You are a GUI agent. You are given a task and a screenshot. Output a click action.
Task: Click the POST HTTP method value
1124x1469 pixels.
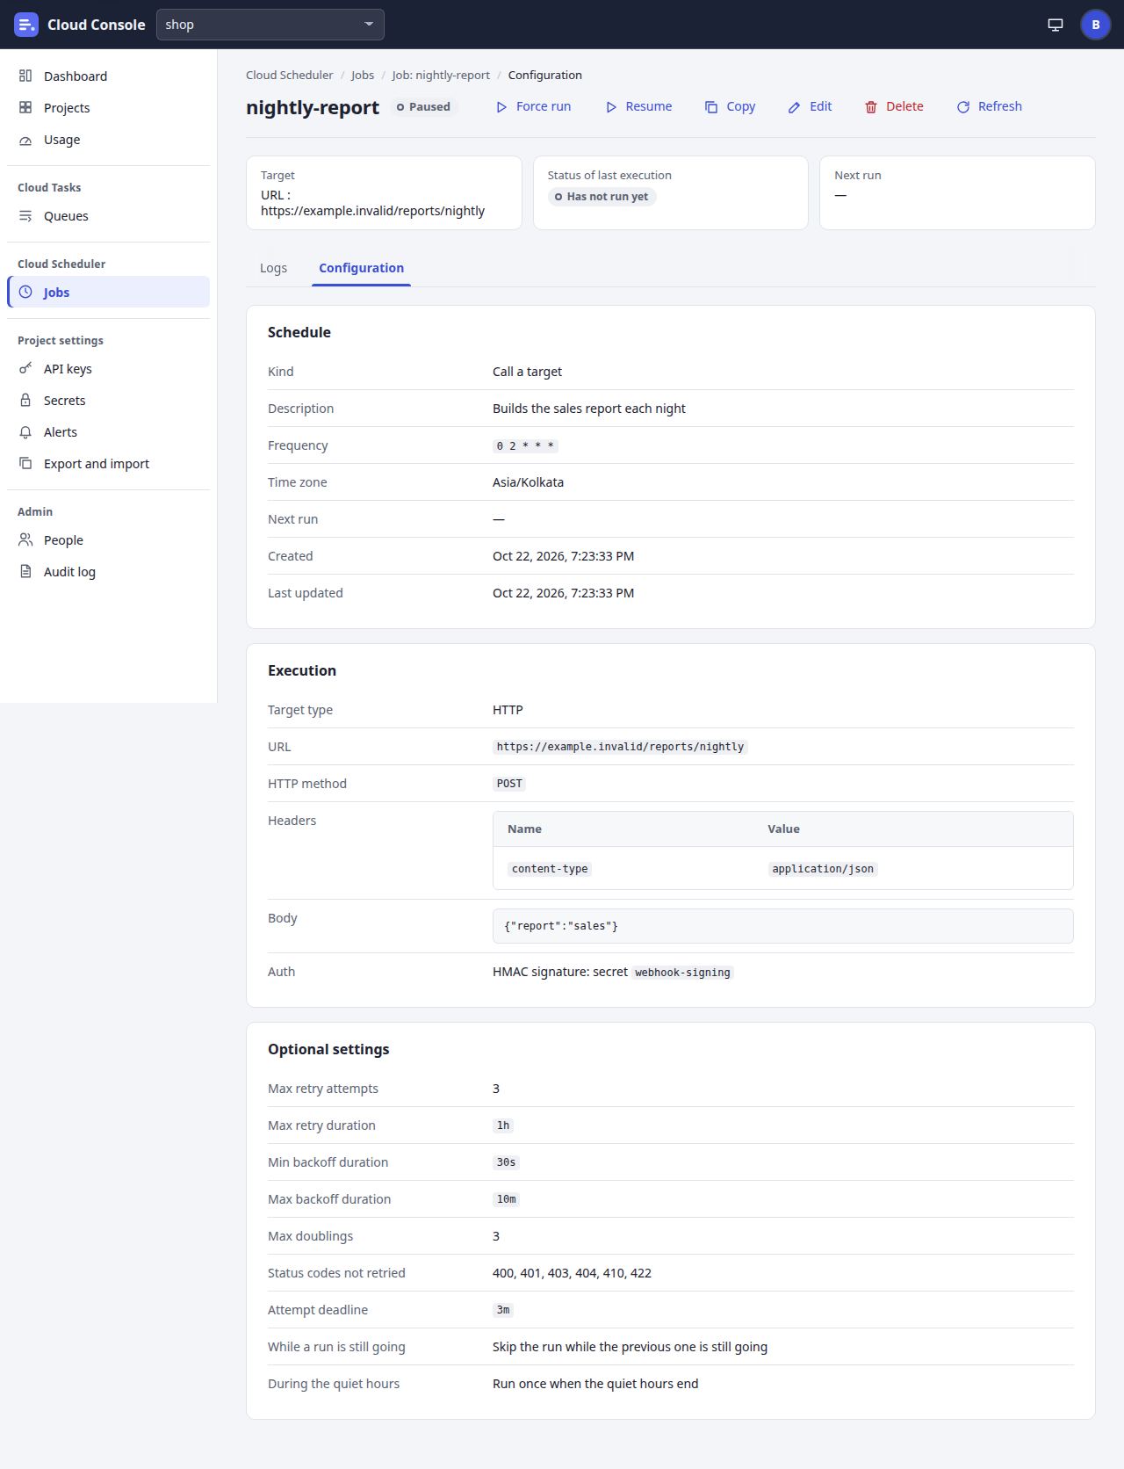509,784
